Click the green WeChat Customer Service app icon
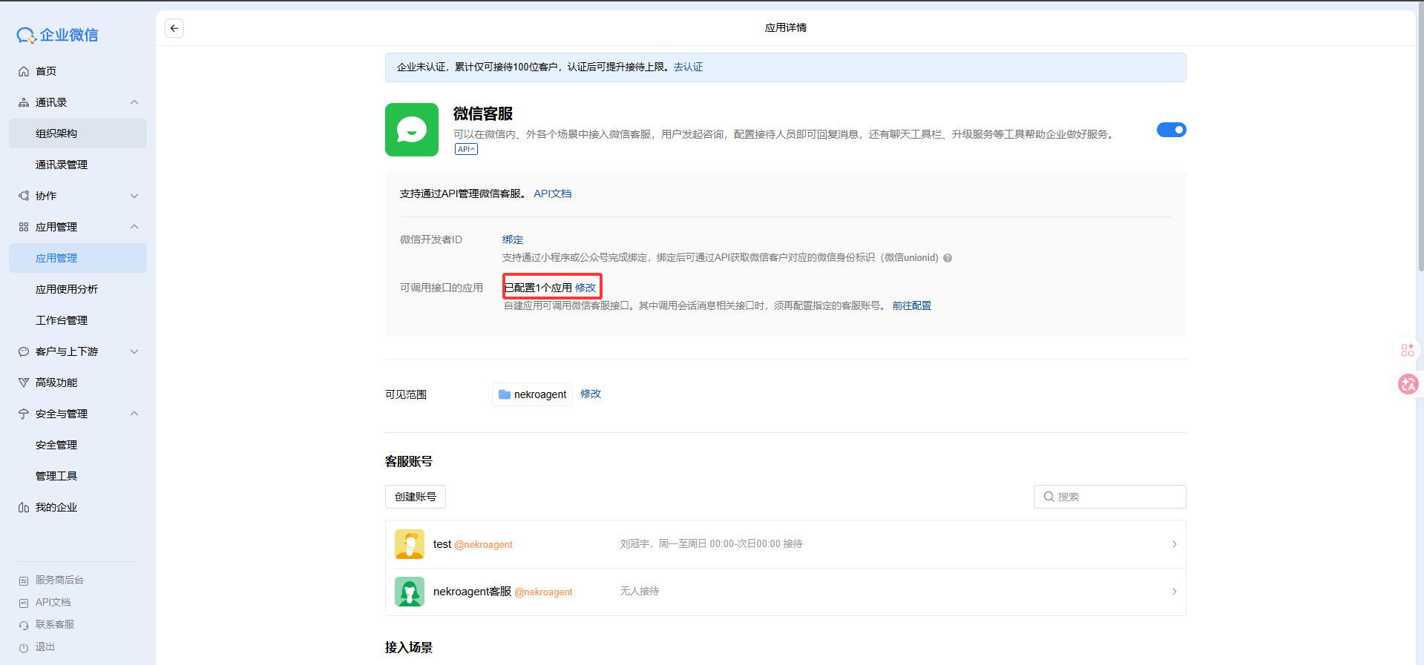 pyautogui.click(x=411, y=130)
